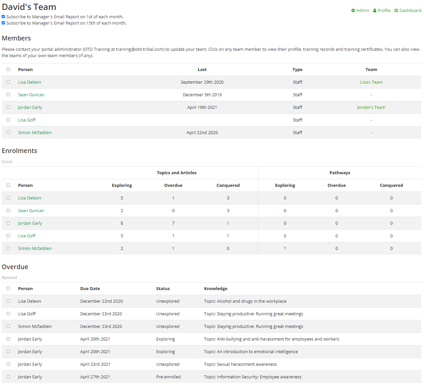Uncheck the 15th of month email report subscription
The width and height of the screenshot is (424, 385).
tap(3, 23)
